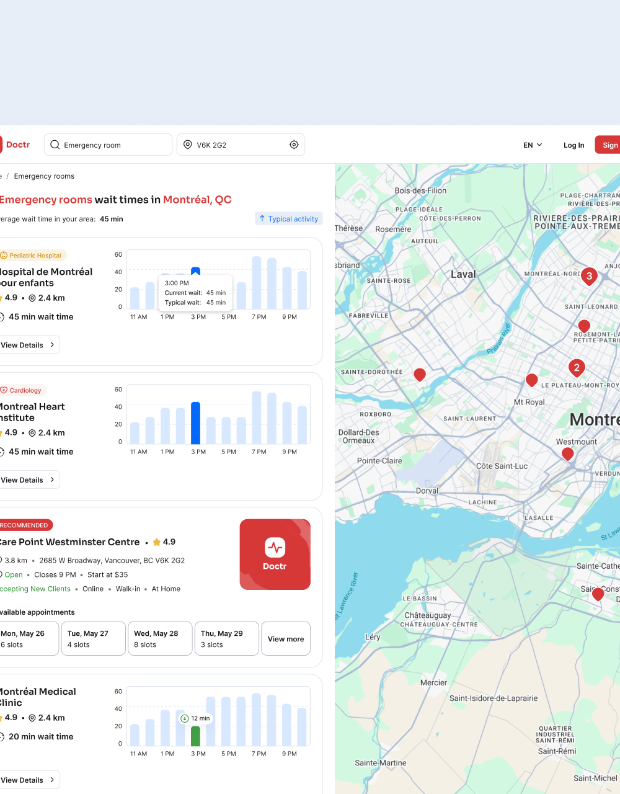
Task: Click the RECOMMENDED badge
Action: (26, 525)
